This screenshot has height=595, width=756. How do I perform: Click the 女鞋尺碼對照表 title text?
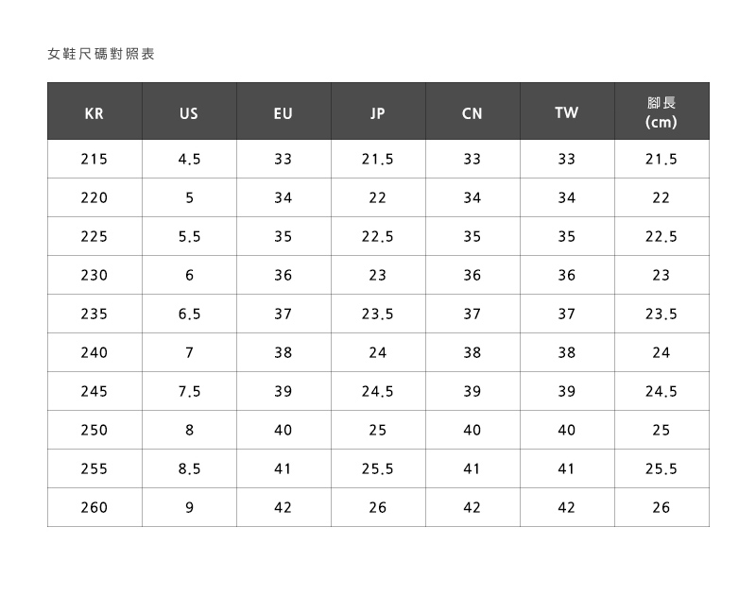[x=101, y=54]
